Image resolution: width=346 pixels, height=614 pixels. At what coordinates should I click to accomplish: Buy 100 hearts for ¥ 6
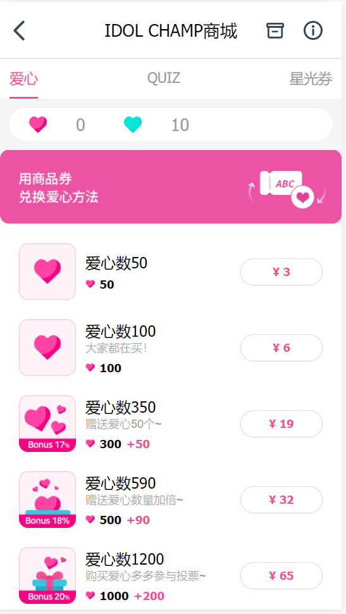pyautogui.click(x=281, y=348)
